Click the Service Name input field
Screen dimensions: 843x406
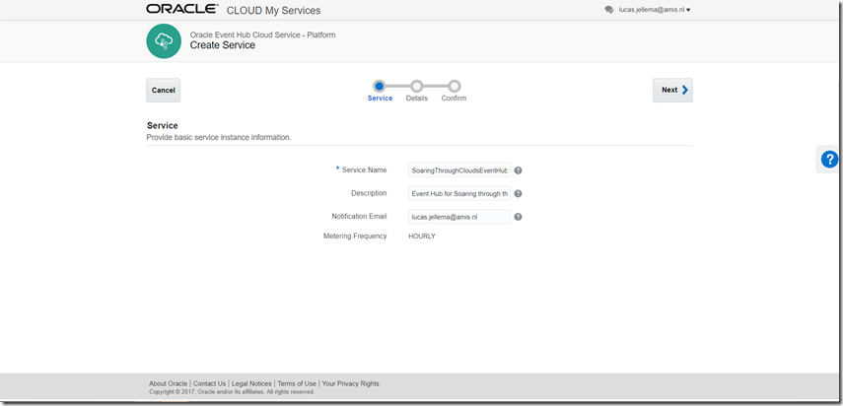[x=459, y=170]
